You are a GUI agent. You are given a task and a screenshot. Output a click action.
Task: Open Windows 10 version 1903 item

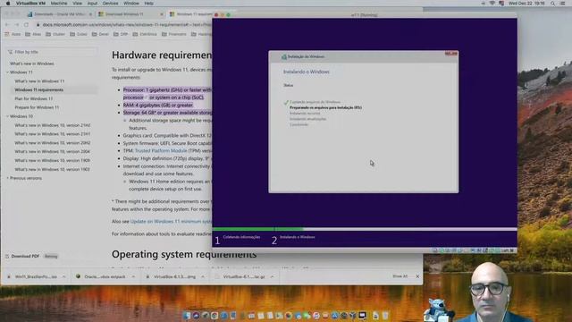[52, 169]
